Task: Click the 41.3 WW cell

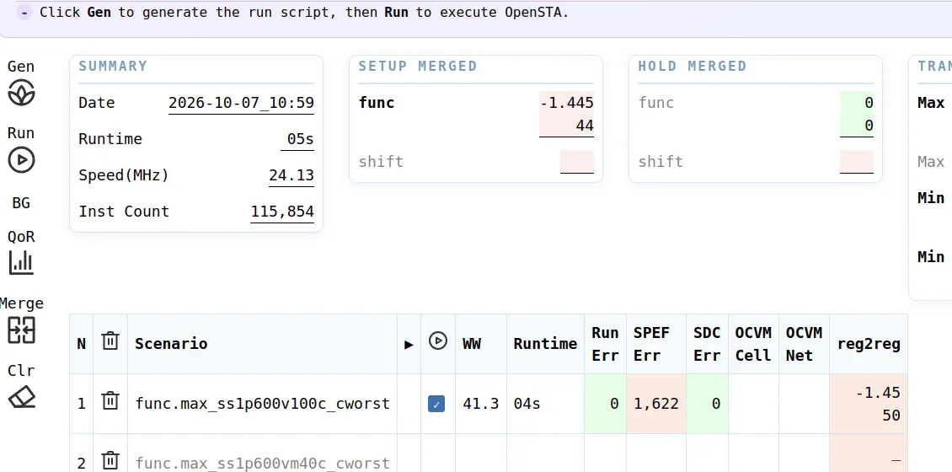Action: click(481, 404)
